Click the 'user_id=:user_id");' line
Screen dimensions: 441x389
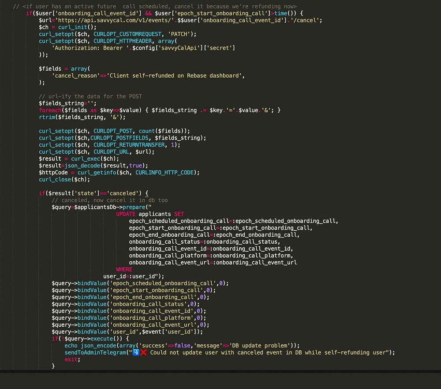(x=134, y=276)
